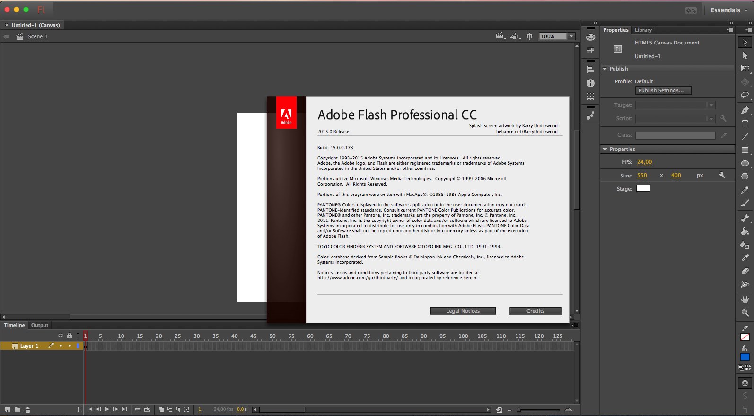Viewport: 754px width, 416px height.
Task: Select the Zoom magnifier tool
Action: [745, 313]
